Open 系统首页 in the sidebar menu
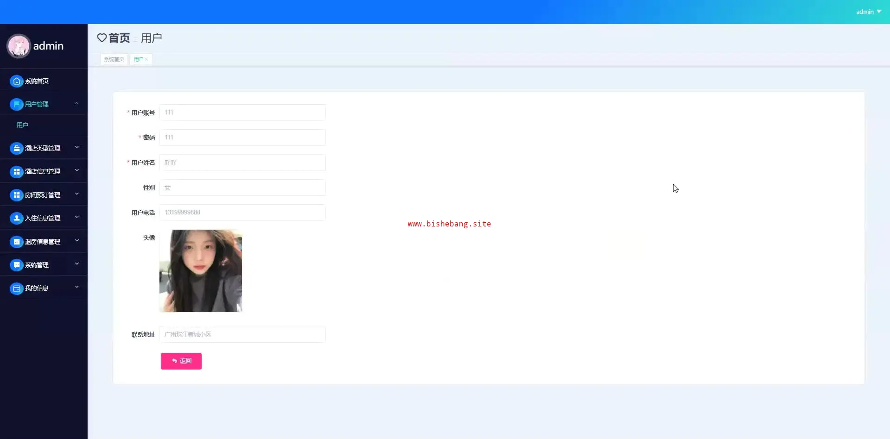 pos(44,81)
